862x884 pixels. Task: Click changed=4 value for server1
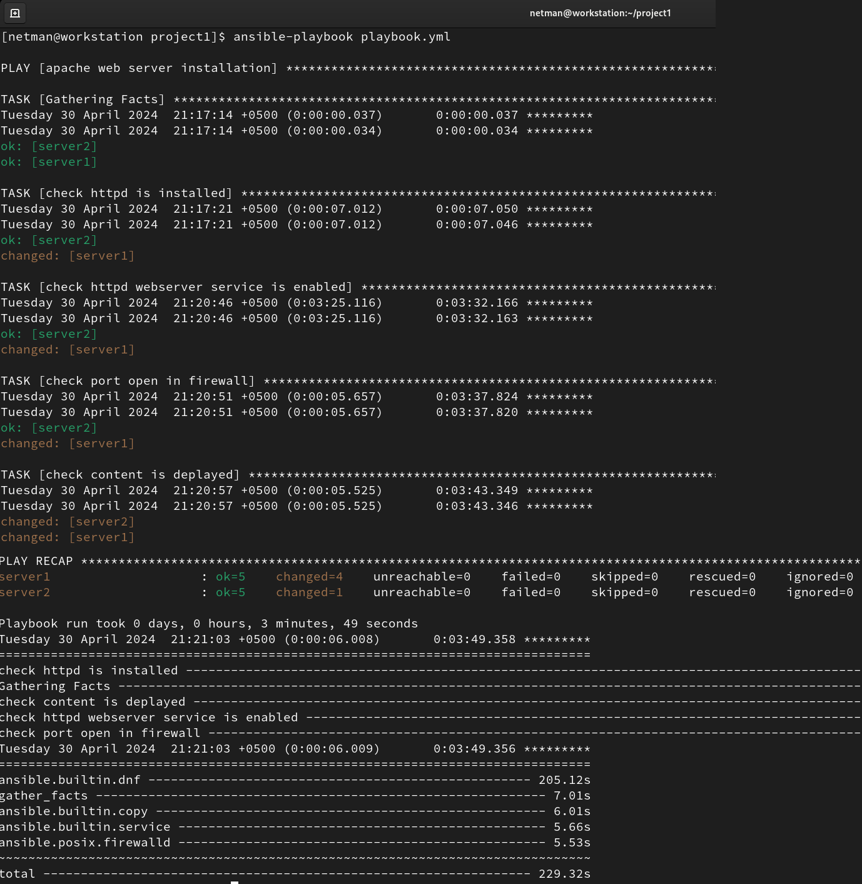310,577
